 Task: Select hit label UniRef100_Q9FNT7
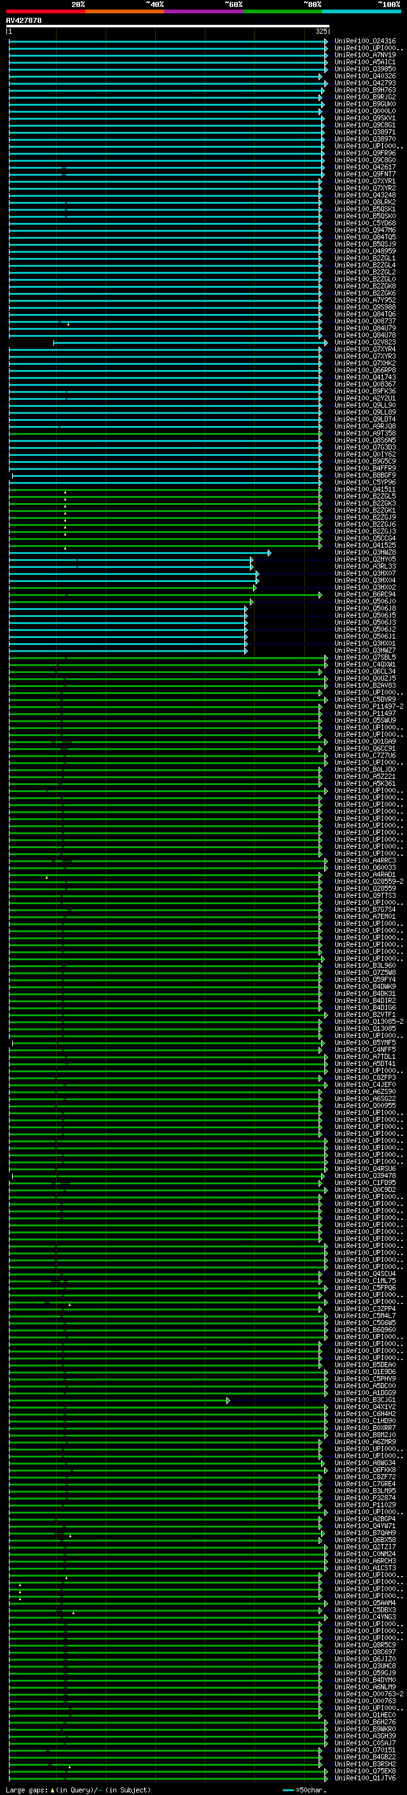pyautogui.click(x=365, y=174)
